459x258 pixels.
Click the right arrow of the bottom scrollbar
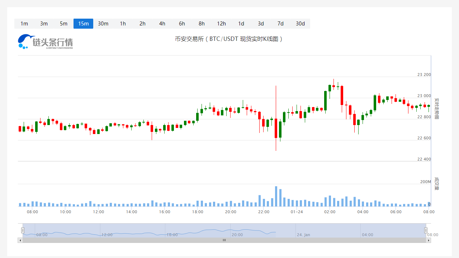(428, 240)
